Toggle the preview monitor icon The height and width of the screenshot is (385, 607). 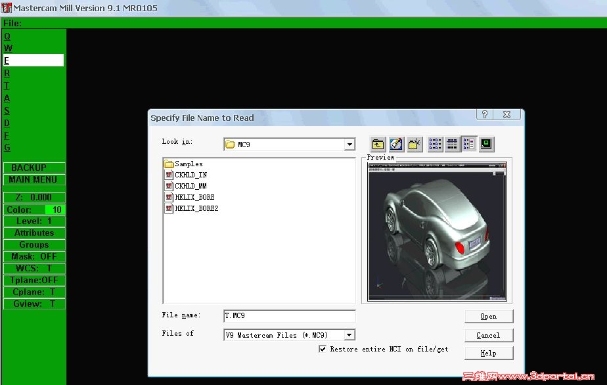[x=486, y=144]
